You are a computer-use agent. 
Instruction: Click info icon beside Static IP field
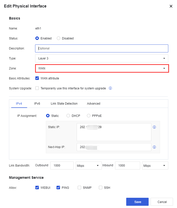point(154,127)
